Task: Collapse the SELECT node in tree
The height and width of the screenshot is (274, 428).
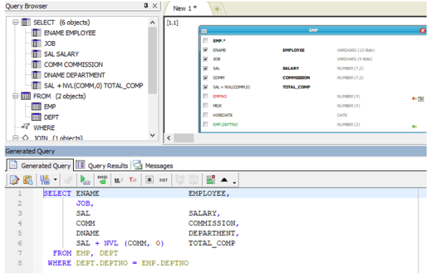Action: (16, 22)
